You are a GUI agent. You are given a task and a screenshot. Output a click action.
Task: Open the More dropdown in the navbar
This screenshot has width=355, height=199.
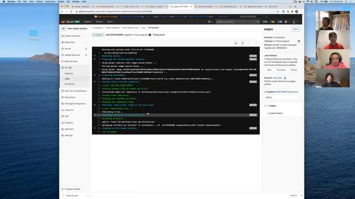110,22
